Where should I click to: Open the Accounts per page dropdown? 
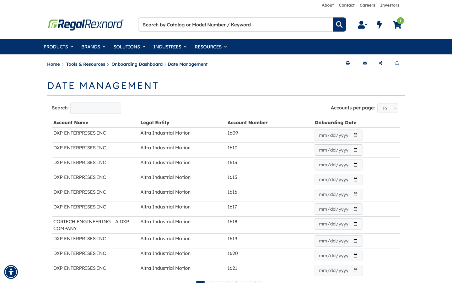click(x=388, y=108)
